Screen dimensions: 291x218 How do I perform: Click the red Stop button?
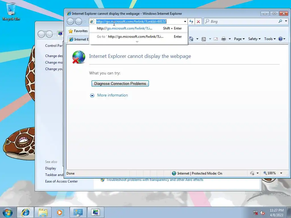(198, 22)
